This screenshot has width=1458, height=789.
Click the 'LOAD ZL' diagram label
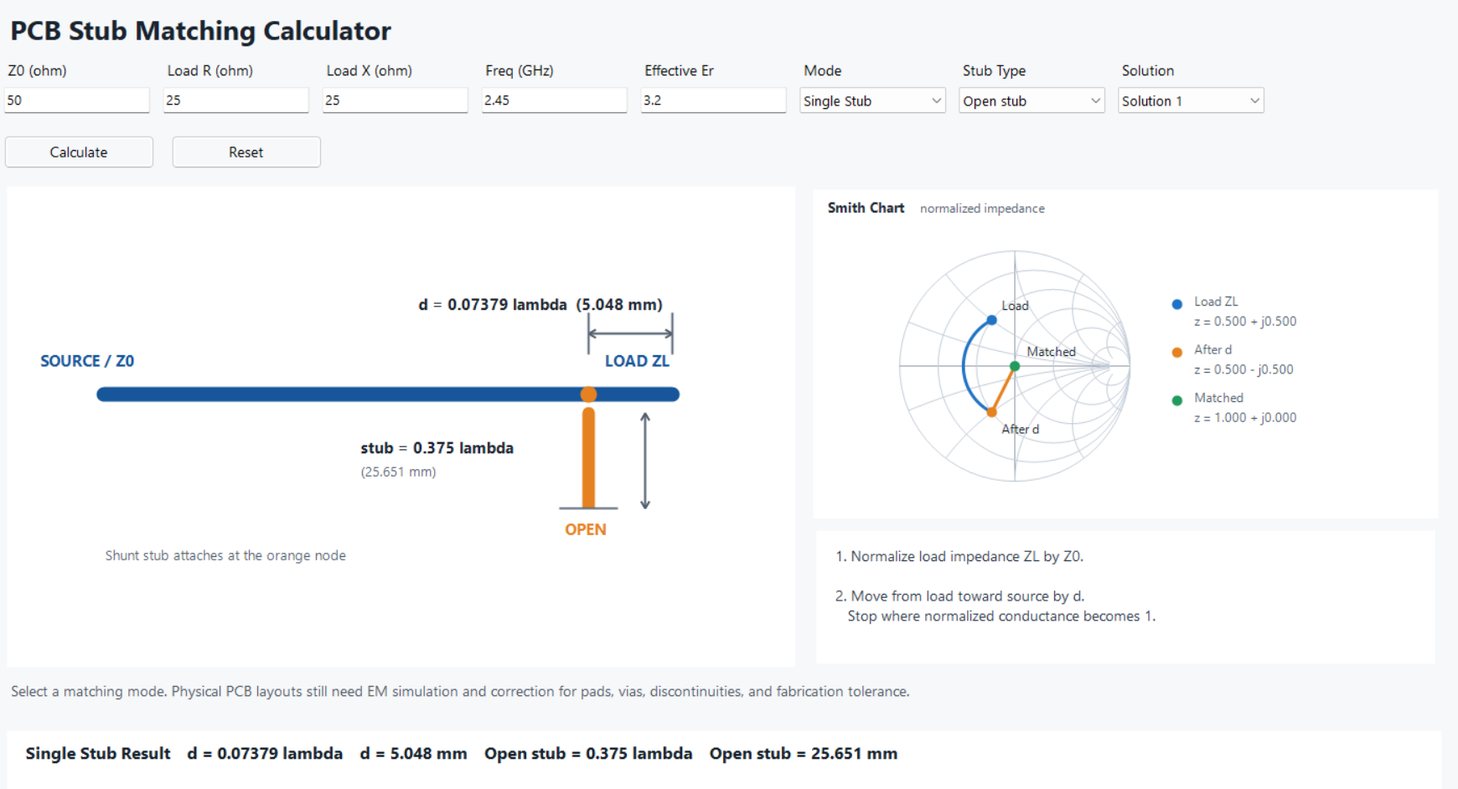coord(637,361)
